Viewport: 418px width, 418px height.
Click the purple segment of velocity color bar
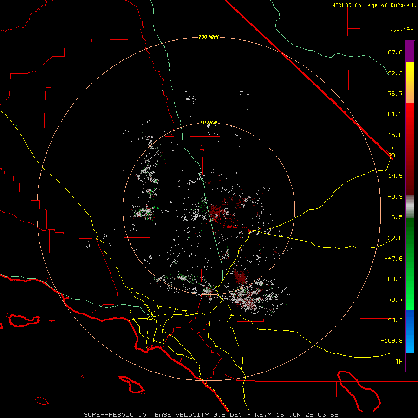pyautogui.click(x=410, y=52)
